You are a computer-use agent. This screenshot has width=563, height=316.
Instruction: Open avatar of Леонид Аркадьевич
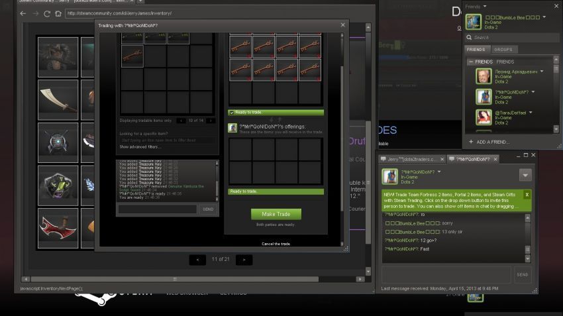tap(484, 76)
